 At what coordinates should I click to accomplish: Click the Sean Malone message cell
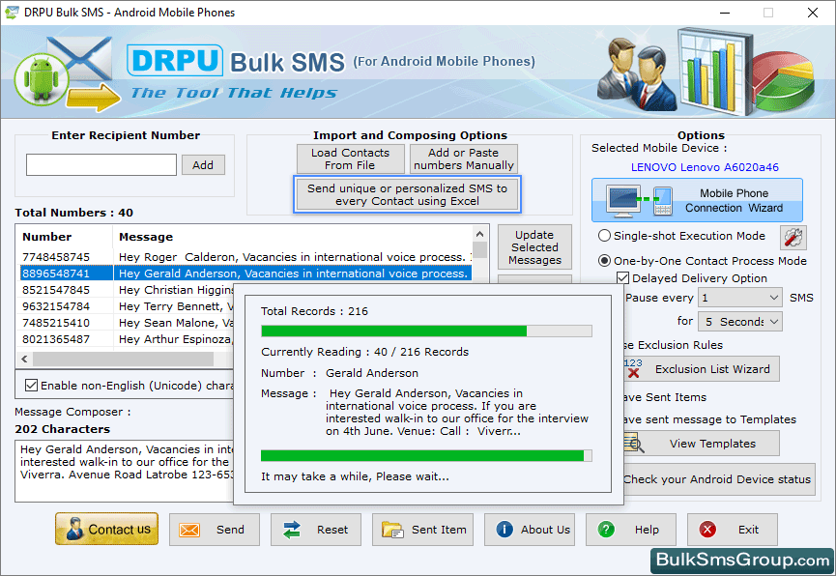point(175,323)
